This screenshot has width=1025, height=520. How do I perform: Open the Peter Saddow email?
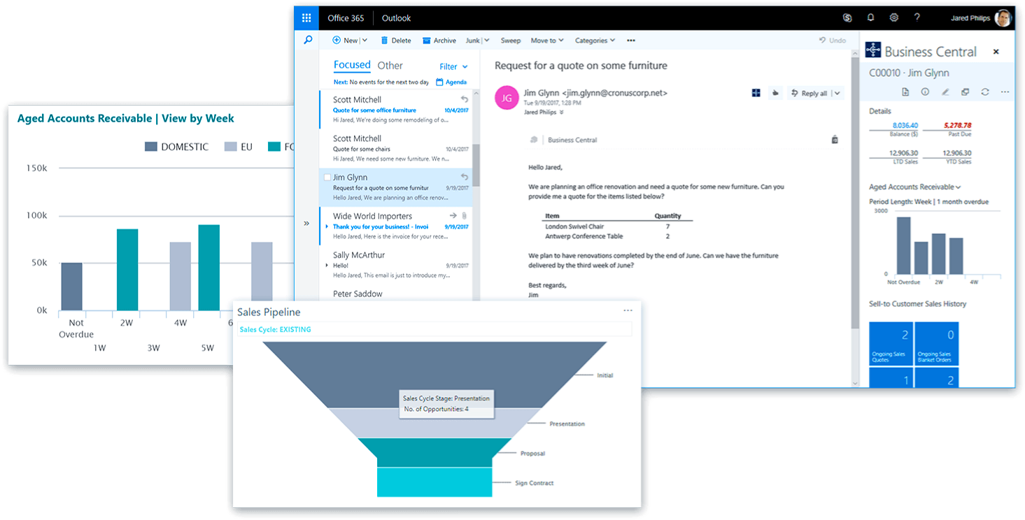click(395, 294)
